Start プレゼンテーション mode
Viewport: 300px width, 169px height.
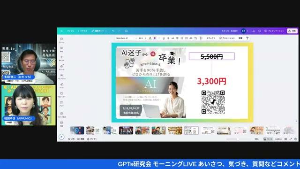(274, 31)
